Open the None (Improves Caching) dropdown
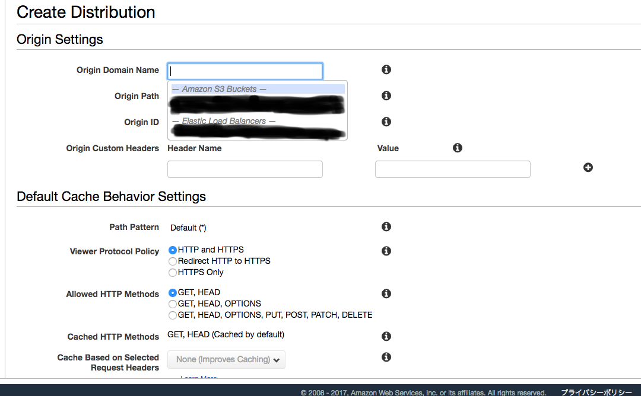 coord(227,360)
